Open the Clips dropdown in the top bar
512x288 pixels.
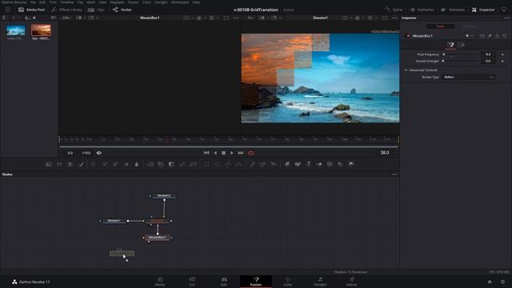(96, 10)
